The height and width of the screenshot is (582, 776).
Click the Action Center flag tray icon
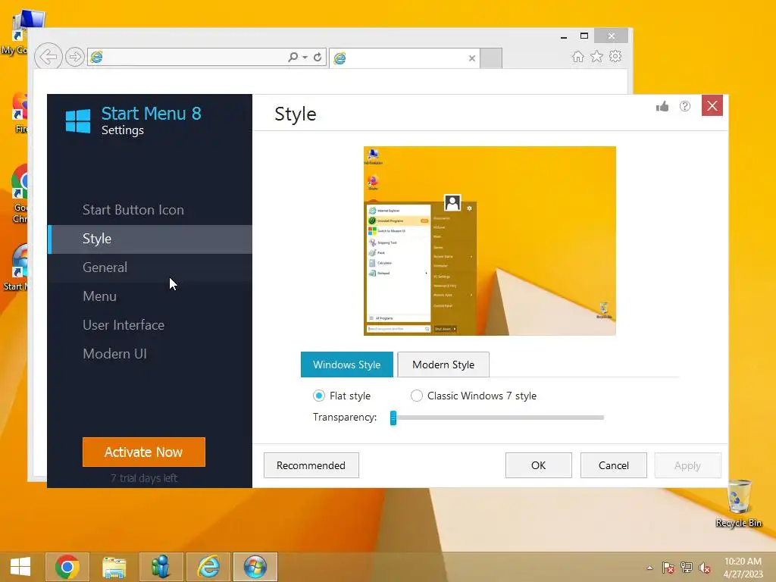click(x=668, y=568)
